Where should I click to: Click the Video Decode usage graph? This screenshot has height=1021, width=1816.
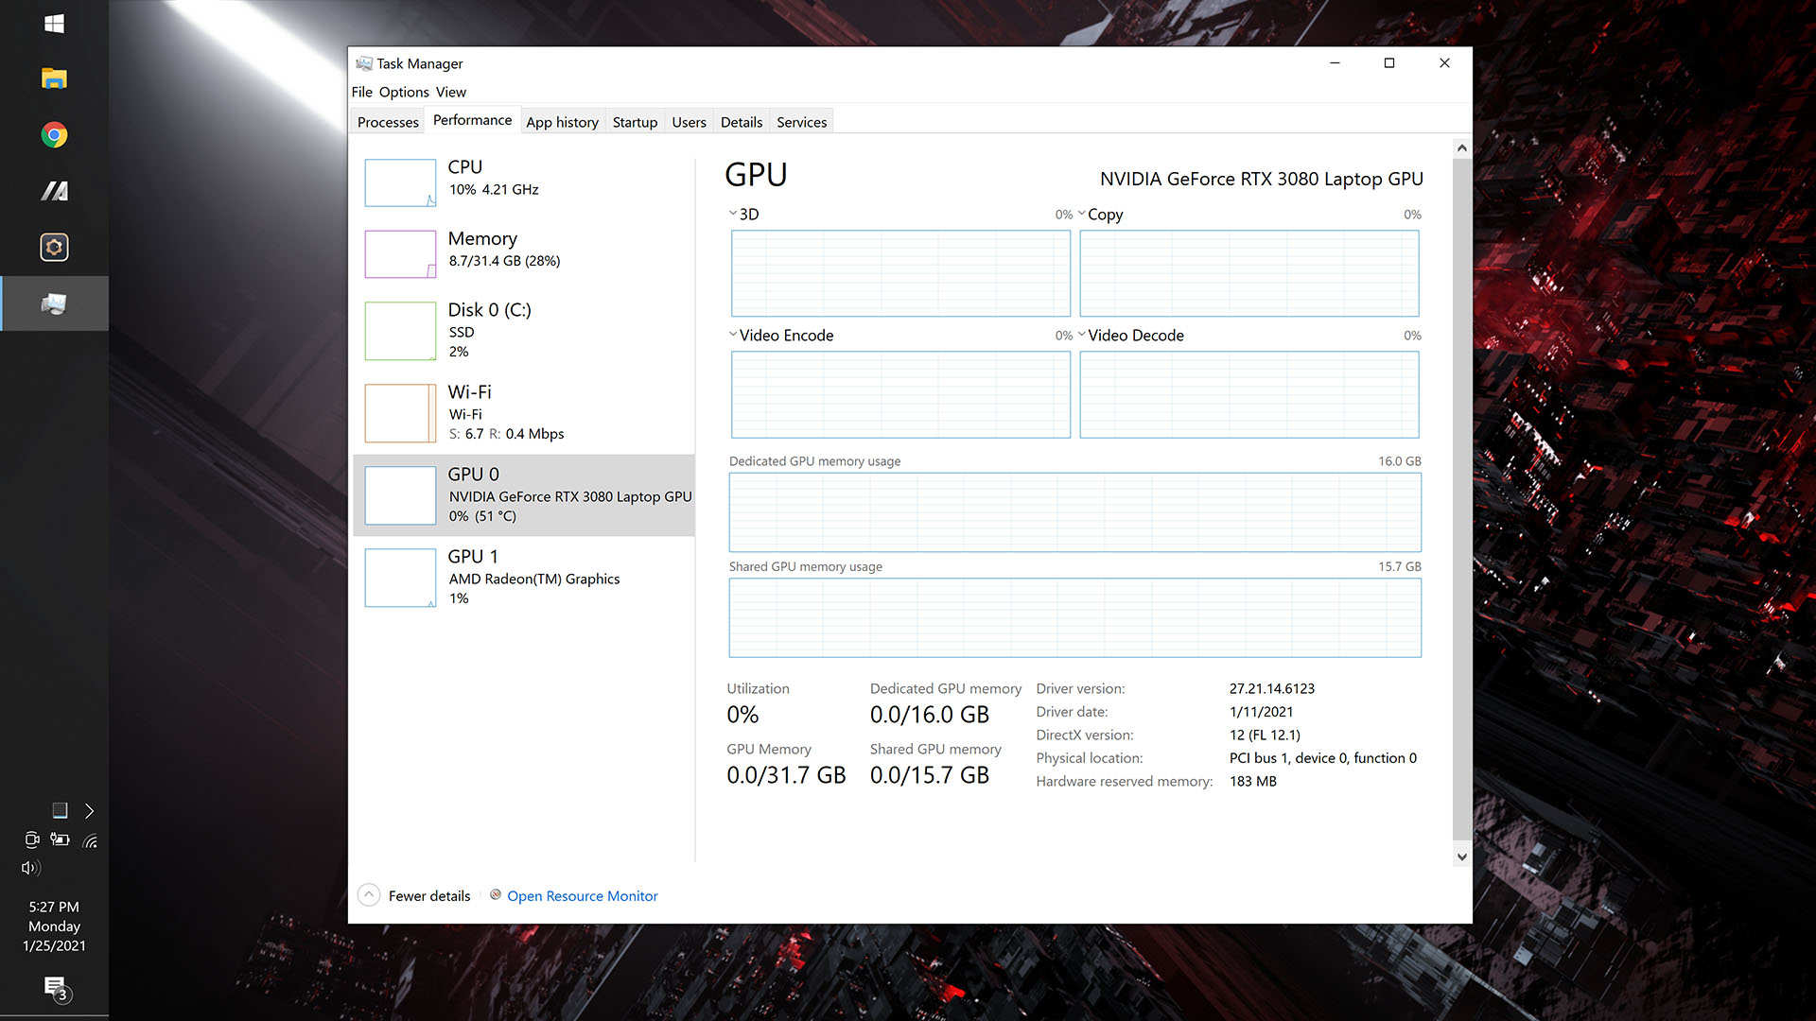(x=1249, y=394)
